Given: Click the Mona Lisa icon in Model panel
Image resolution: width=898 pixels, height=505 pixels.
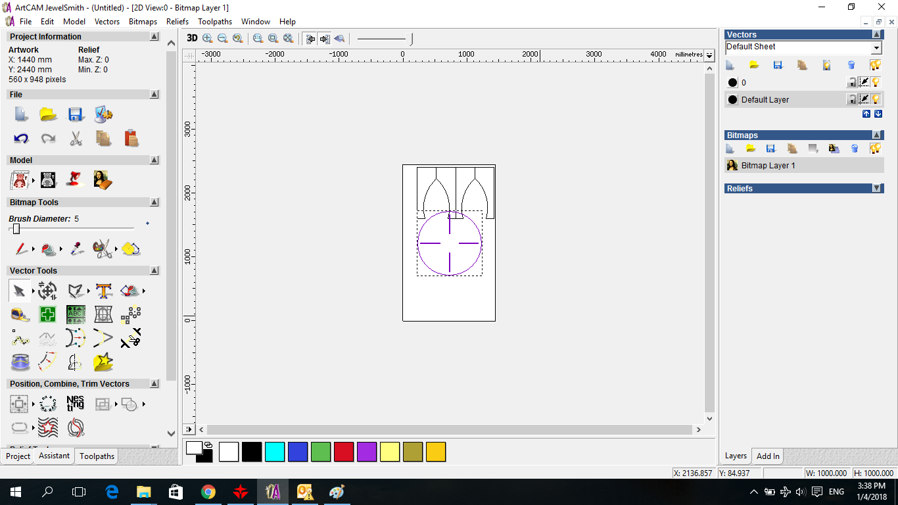Looking at the screenshot, I should [103, 180].
